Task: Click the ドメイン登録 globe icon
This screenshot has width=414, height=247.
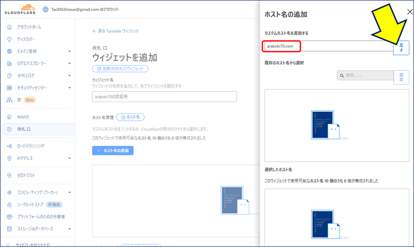Action: [x=9, y=51]
